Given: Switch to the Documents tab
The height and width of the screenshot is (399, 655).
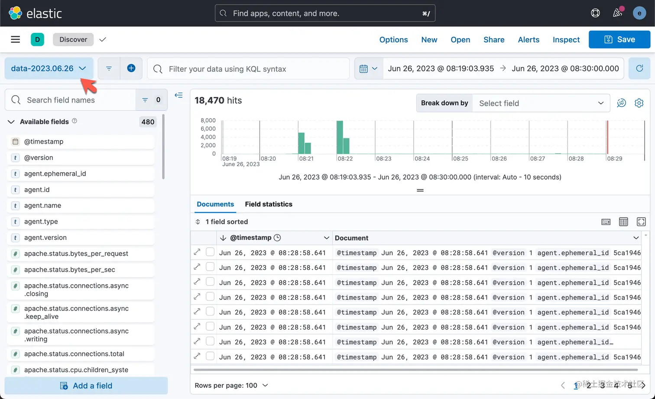Looking at the screenshot, I should tap(215, 204).
